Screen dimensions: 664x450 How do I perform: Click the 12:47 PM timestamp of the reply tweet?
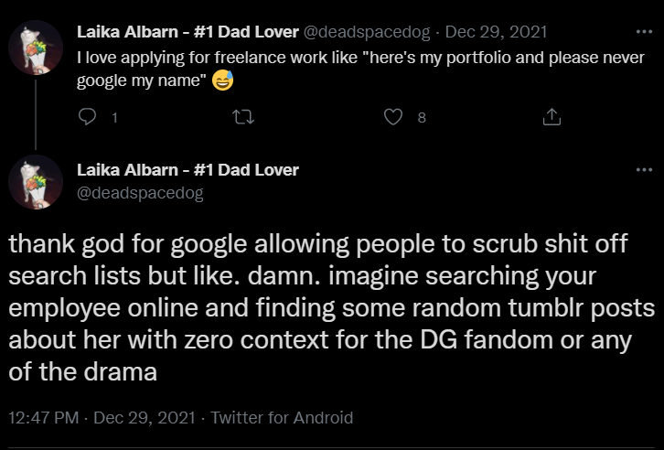click(x=43, y=417)
